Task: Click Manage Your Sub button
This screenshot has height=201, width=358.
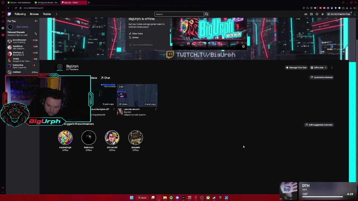Action: (x=296, y=68)
